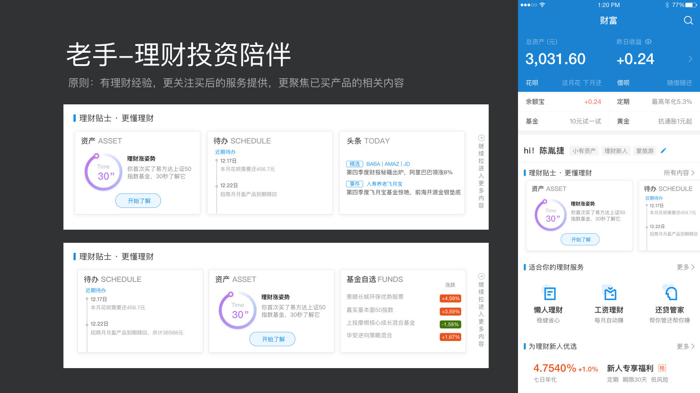700x393 pixels.
Task: Toggle the eye icon beside 昨日收益
Action: (x=648, y=42)
